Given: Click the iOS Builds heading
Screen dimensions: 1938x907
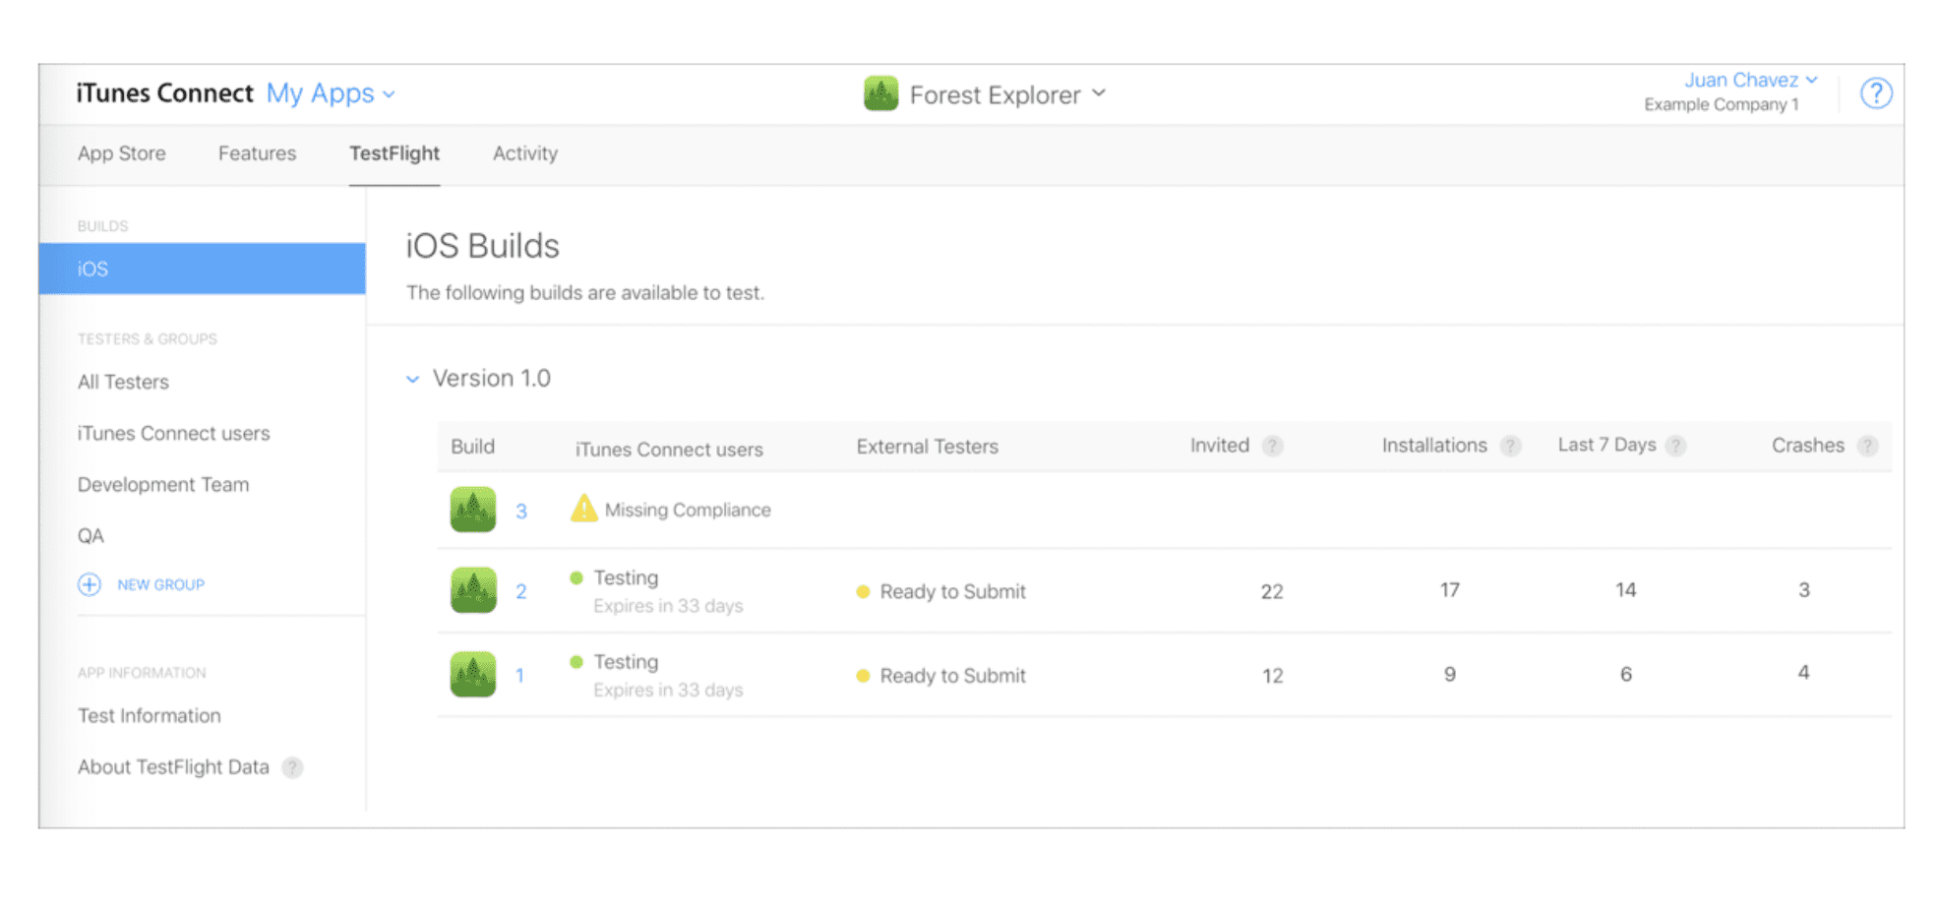Looking at the screenshot, I should 482,246.
